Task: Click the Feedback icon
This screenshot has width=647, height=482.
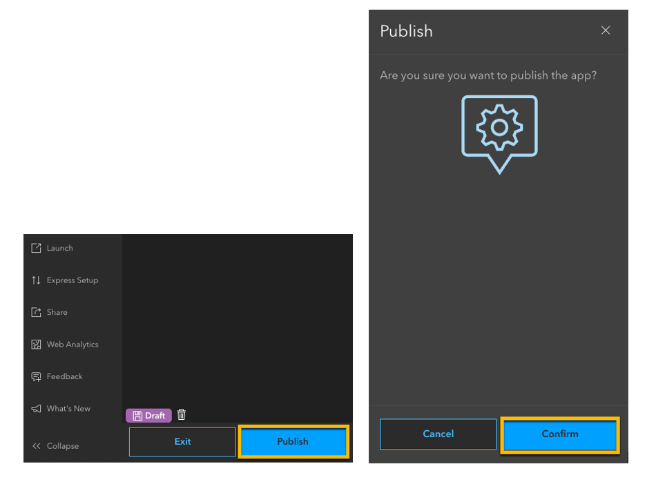Action: 35,376
